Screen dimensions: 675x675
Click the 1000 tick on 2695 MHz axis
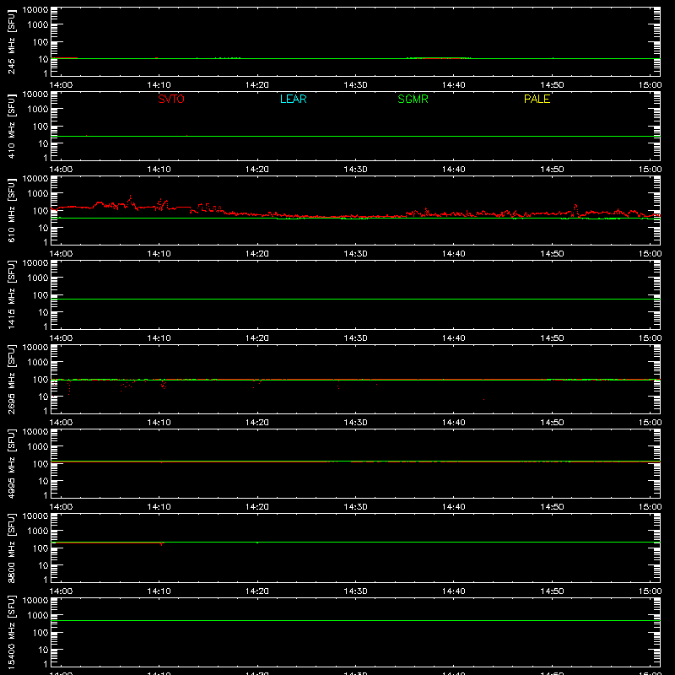pyautogui.click(x=38, y=362)
